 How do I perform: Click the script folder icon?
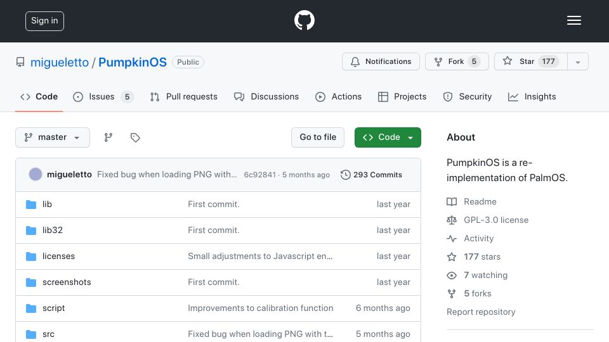pos(31,308)
